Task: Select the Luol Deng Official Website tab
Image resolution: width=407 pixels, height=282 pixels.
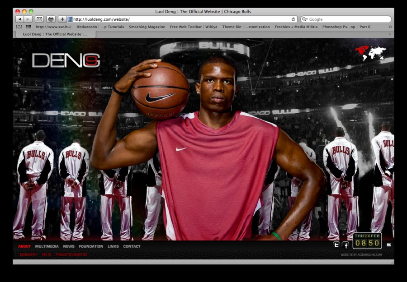Action: (x=55, y=34)
